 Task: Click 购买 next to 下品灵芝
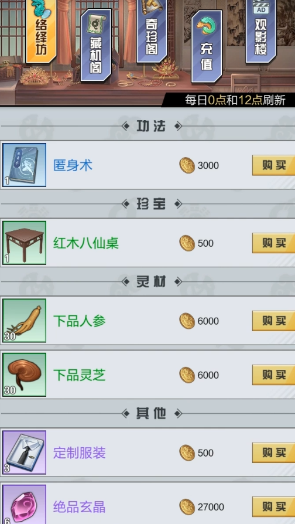(274, 375)
